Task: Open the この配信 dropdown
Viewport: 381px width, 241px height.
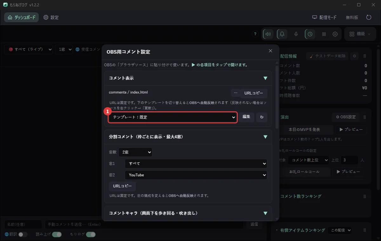Action: 340,230
